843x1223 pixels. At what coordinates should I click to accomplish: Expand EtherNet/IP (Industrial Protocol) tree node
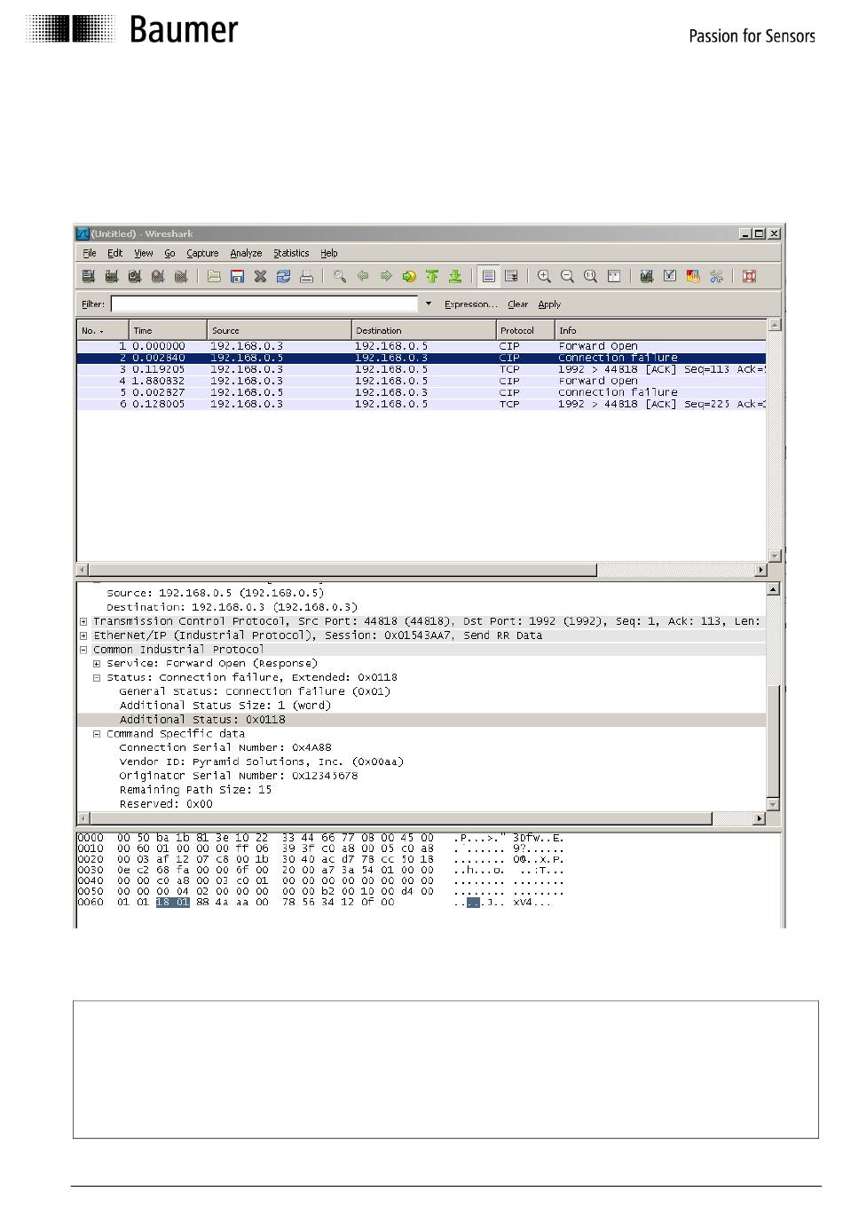click(83, 636)
